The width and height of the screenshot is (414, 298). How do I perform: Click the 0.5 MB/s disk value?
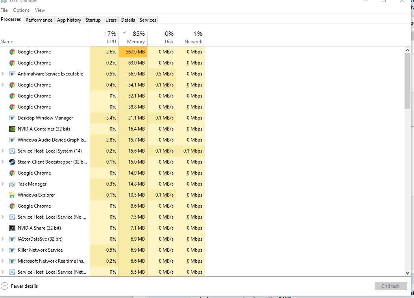(164, 74)
